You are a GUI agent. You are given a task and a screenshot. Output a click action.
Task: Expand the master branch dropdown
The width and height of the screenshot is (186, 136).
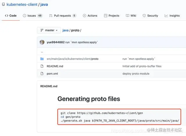(49, 30)
